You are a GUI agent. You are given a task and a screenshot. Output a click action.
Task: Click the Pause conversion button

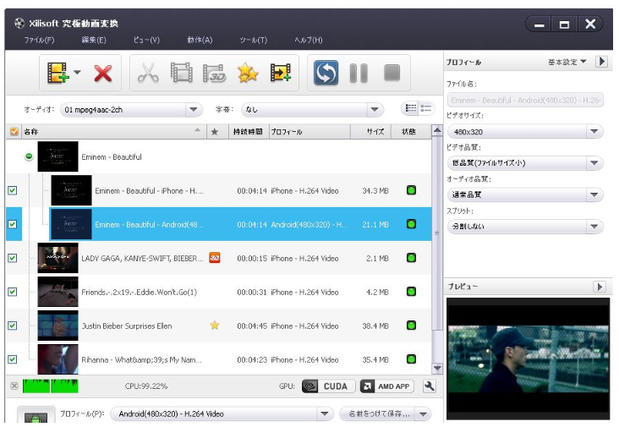359,73
